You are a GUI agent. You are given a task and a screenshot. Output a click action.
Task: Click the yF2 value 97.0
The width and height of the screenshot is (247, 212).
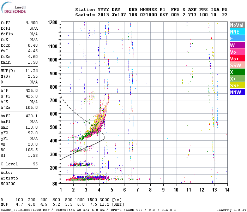33,133
